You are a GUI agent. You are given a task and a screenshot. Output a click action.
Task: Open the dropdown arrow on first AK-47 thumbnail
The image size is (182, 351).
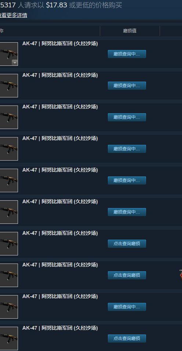pos(15,63)
